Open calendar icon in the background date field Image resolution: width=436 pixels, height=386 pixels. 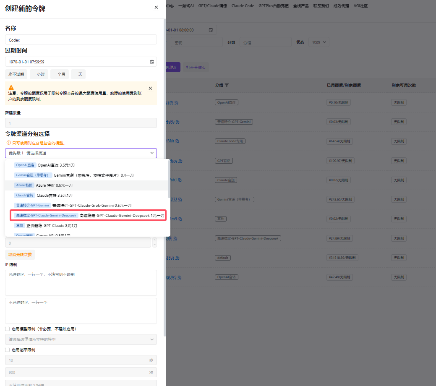point(211,30)
